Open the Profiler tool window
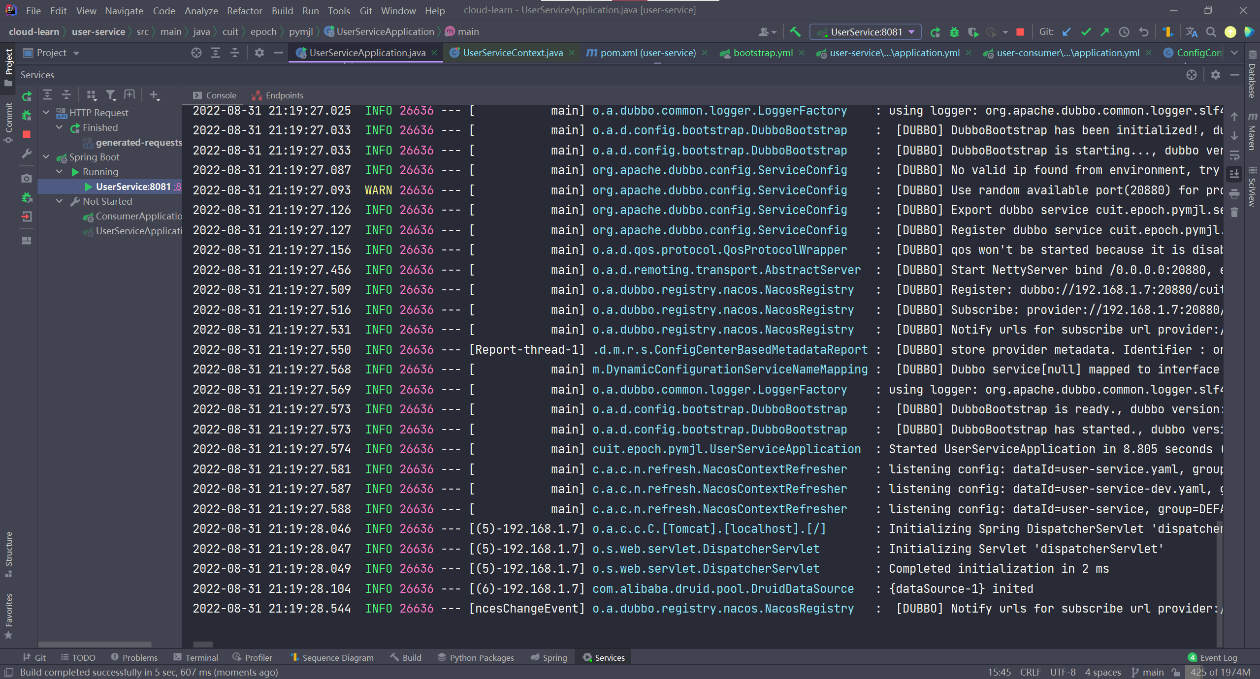 pyautogui.click(x=253, y=657)
